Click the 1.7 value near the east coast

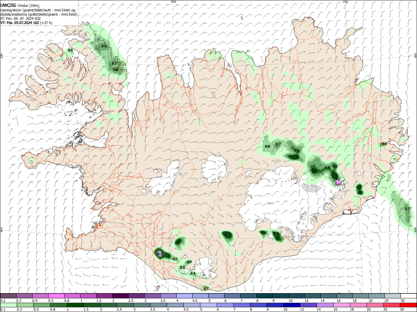359,187
